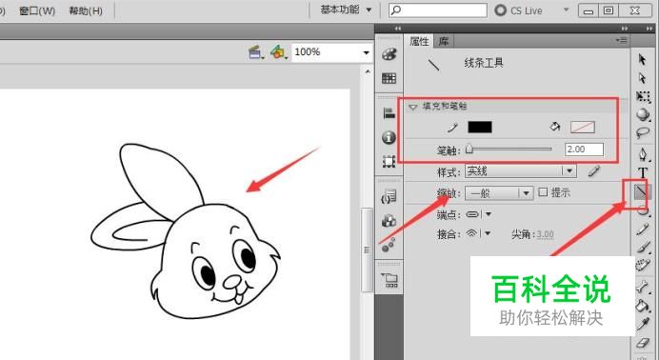
Task: Open the Project panel icon
Action: pyautogui.click(x=389, y=280)
